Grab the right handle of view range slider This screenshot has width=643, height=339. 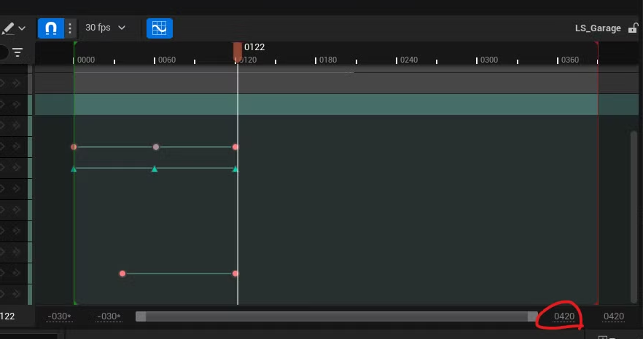pos(533,316)
